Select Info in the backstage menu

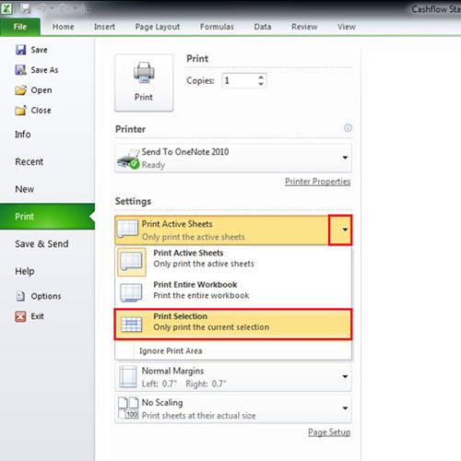(x=23, y=135)
